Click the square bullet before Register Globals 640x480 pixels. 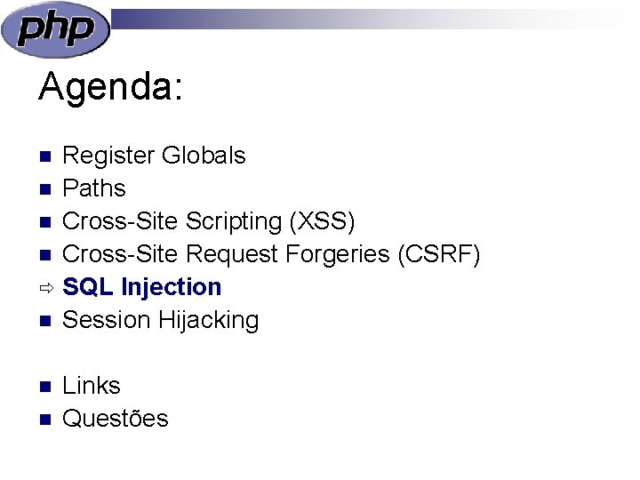pyautogui.click(x=45, y=156)
